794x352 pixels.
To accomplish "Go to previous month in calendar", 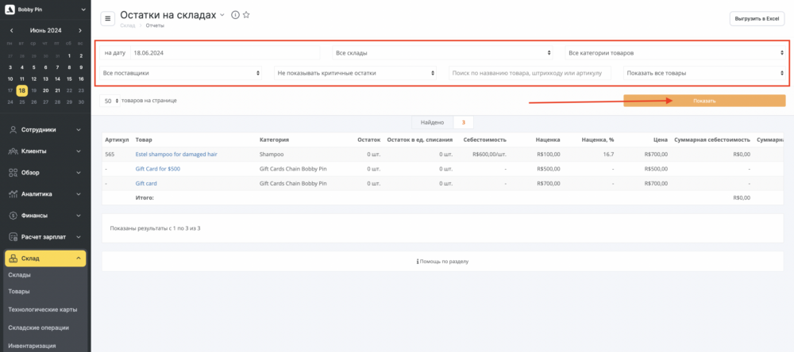I will point(11,30).
